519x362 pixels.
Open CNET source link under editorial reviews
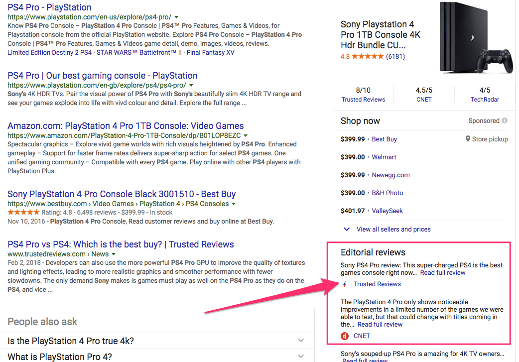coord(362,336)
